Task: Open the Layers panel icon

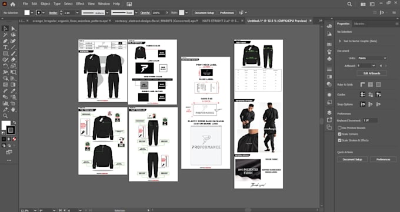Action: [x=329, y=113]
